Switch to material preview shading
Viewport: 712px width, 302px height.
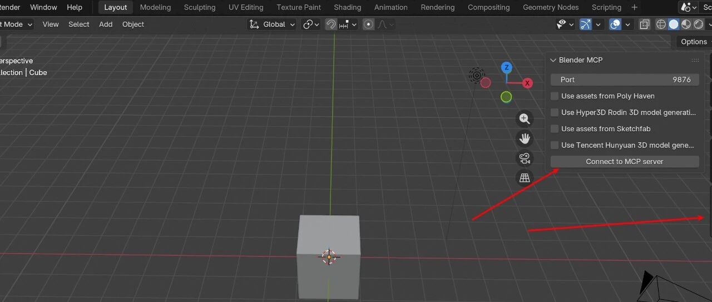coord(686,24)
